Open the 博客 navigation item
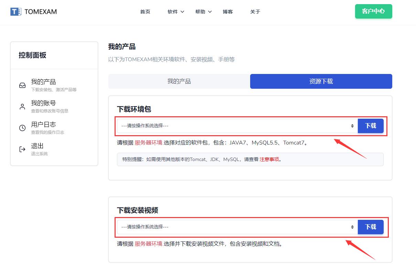Screen dimensions: 416x269 coord(228,12)
